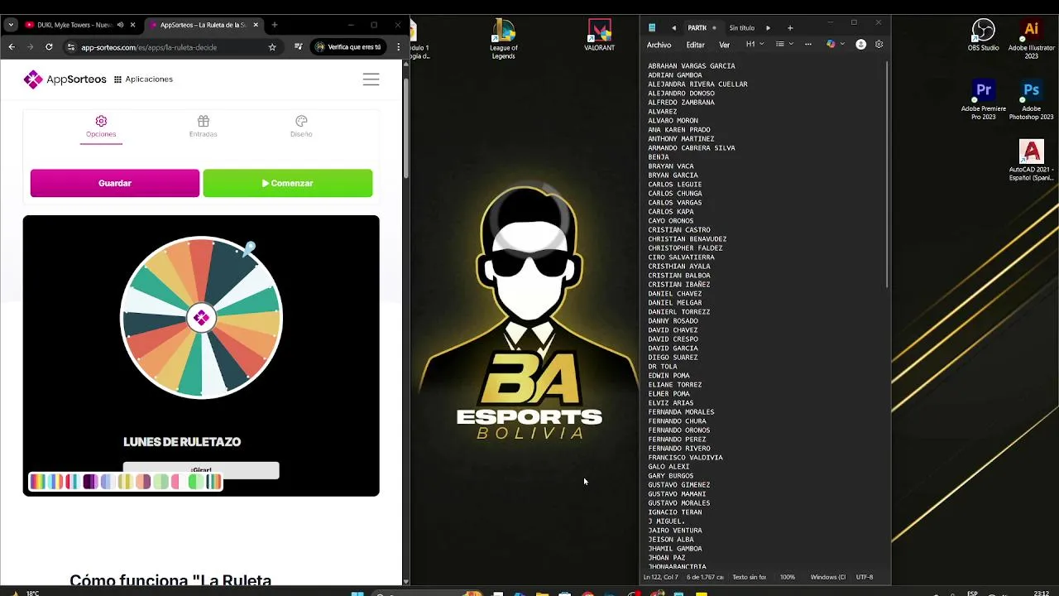
Task: Open the Chrome three-dot menu
Action: click(x=399, y=47)
